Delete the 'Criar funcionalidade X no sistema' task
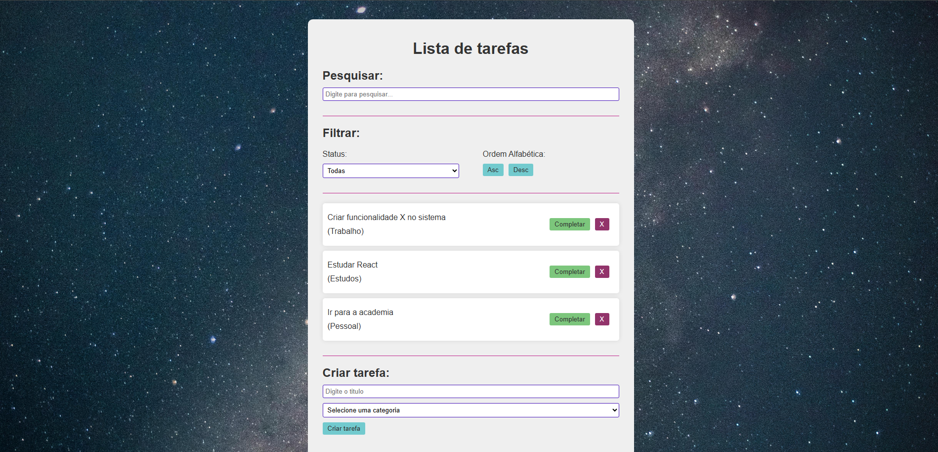The width and height of the screenshot is (938, 452). click(601, 224)
